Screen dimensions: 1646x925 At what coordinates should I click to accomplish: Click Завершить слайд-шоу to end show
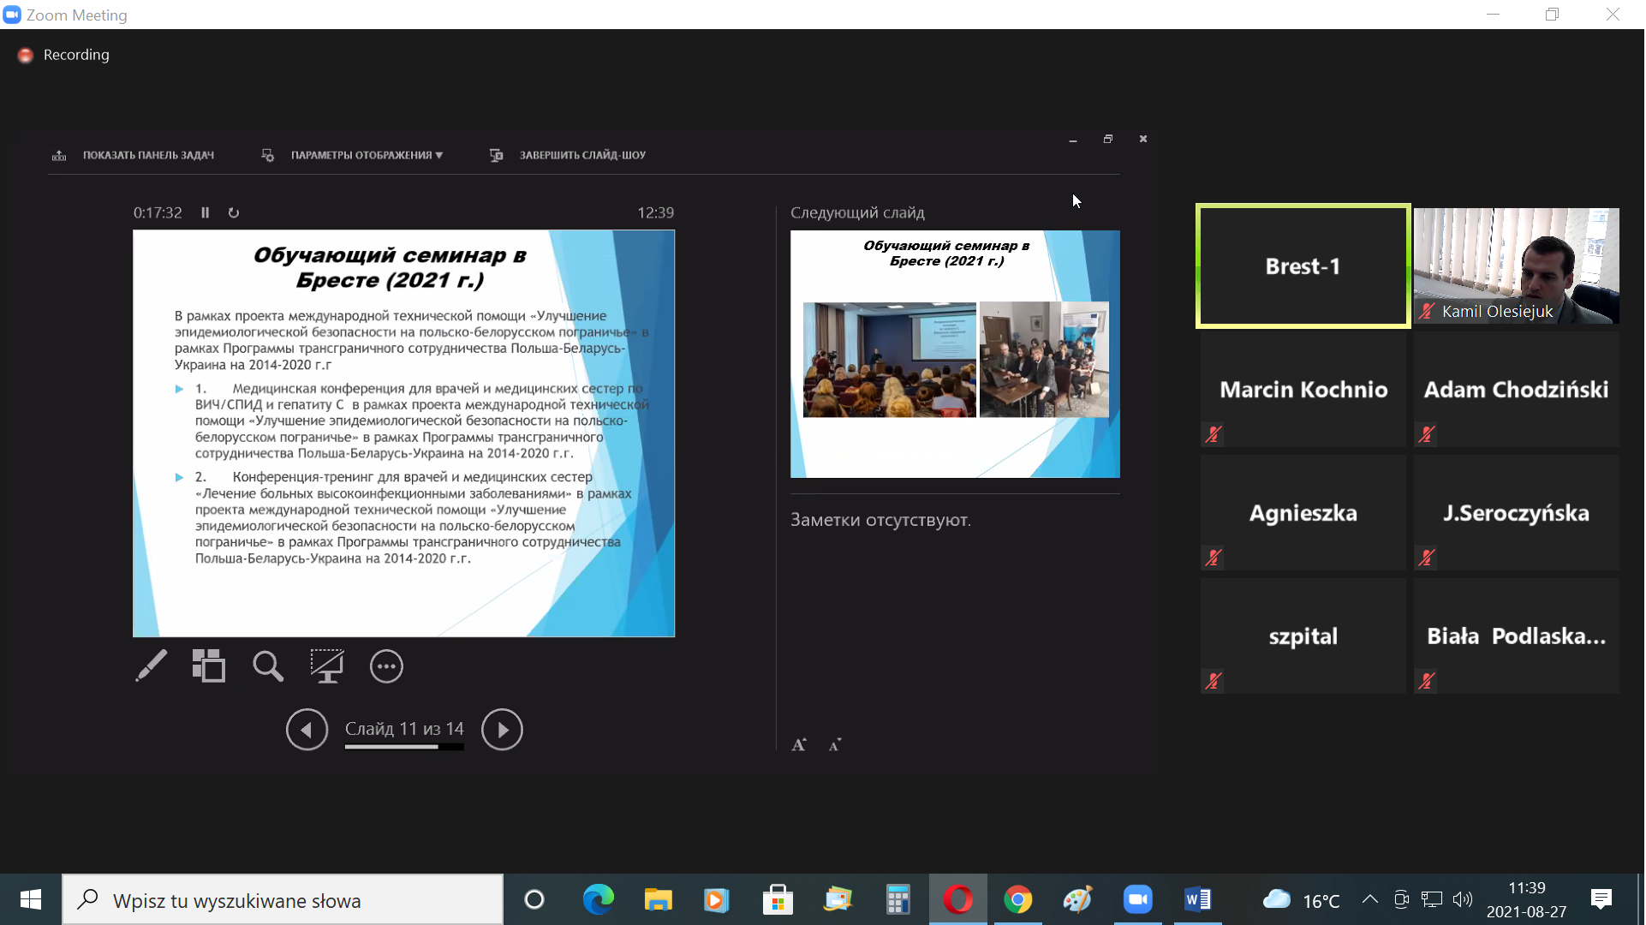581,155
